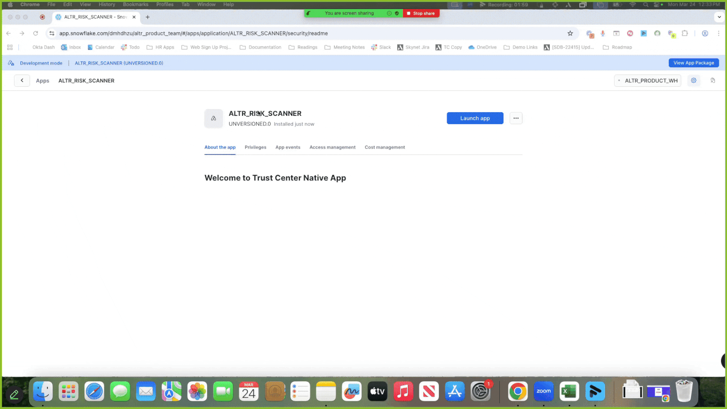Click the address bar URL field
This screenshot has width=727, height=409.
tap(273, 33)
